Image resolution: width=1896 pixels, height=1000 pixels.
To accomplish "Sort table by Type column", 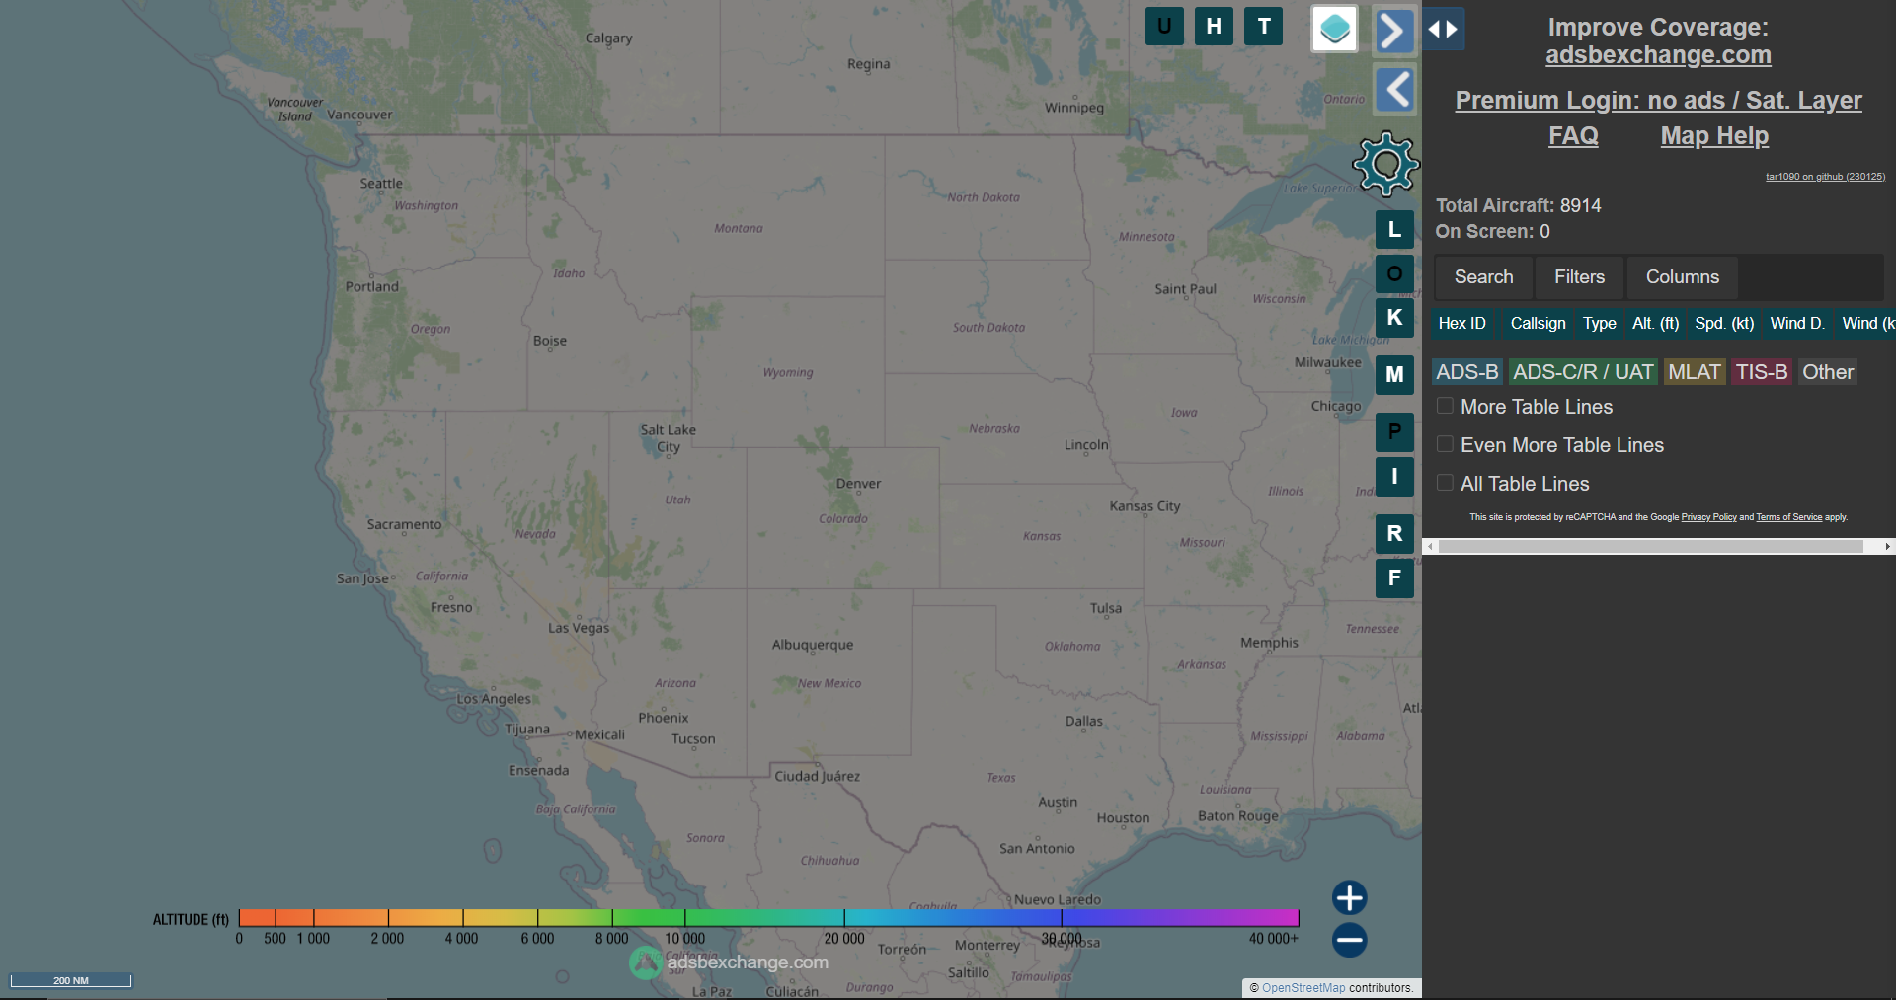I will coord(1599,323).
